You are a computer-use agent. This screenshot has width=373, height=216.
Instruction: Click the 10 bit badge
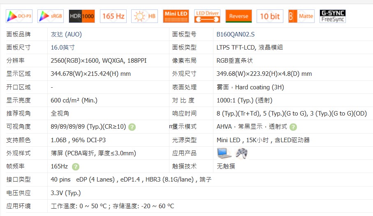click(x=270, y=16)
